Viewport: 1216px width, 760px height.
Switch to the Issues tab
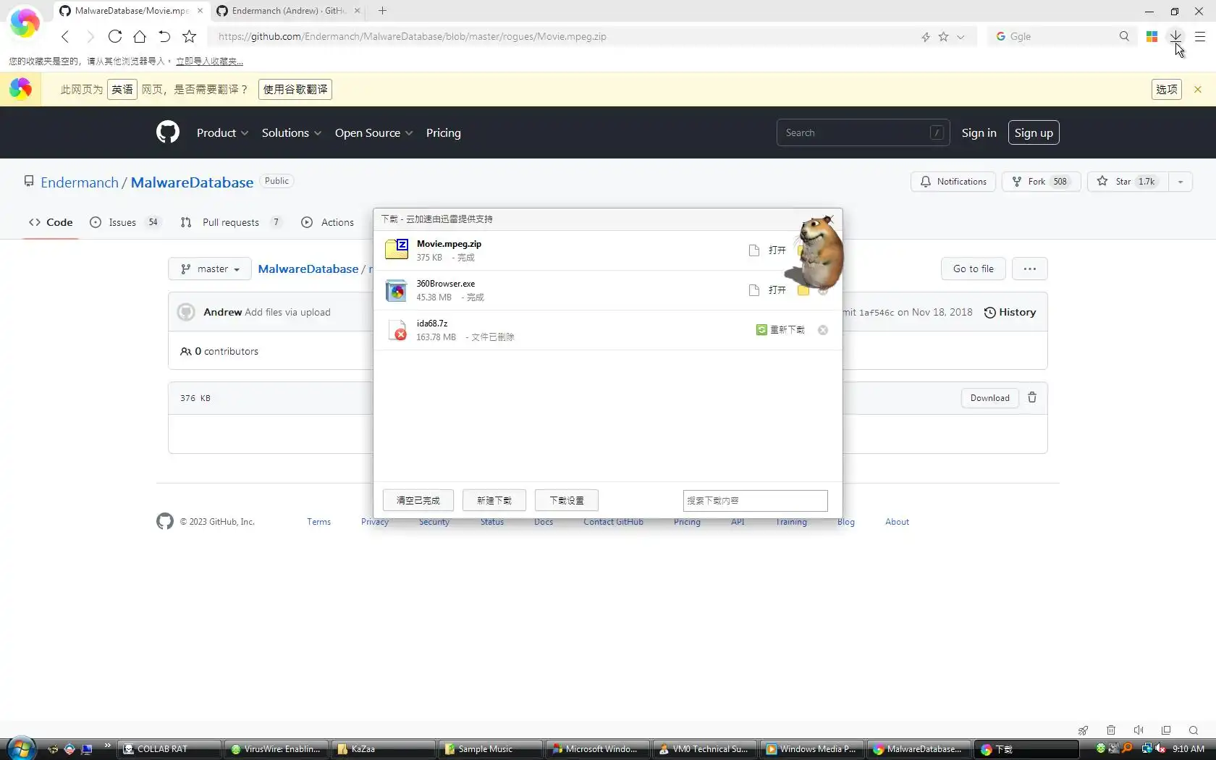(x=124, y=222)
